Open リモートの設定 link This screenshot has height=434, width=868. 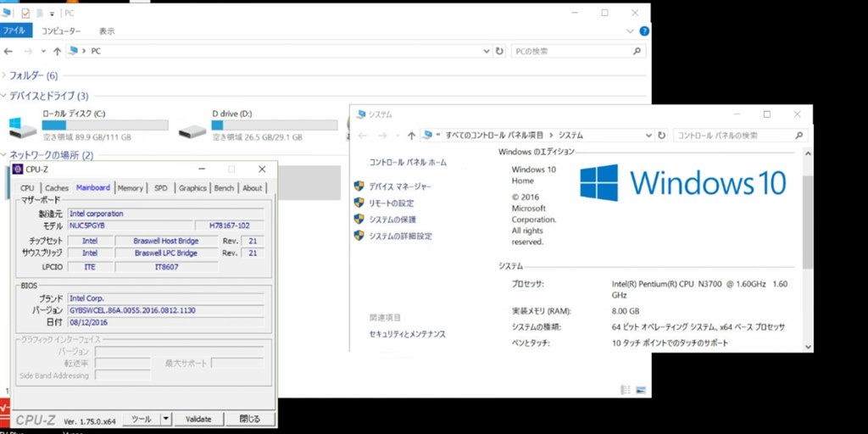point(392,203)
